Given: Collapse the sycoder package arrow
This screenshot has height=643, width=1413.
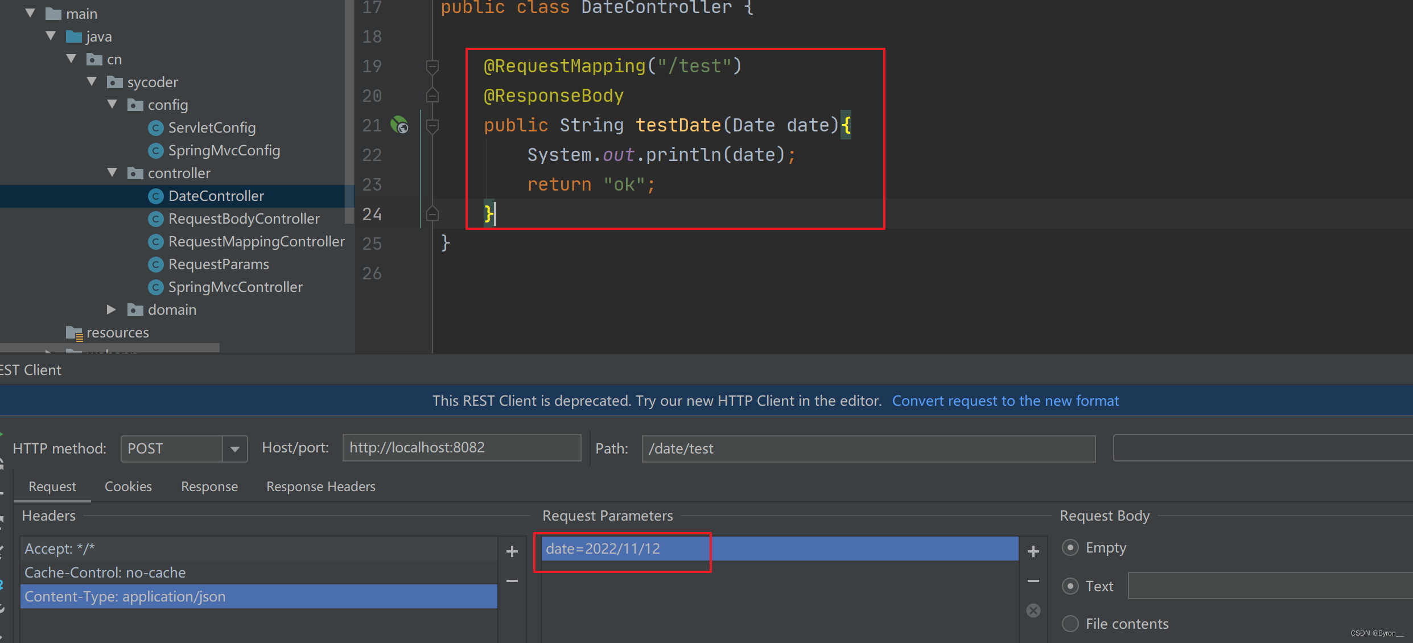Looking at the screenshot, I should click(92, 81).
